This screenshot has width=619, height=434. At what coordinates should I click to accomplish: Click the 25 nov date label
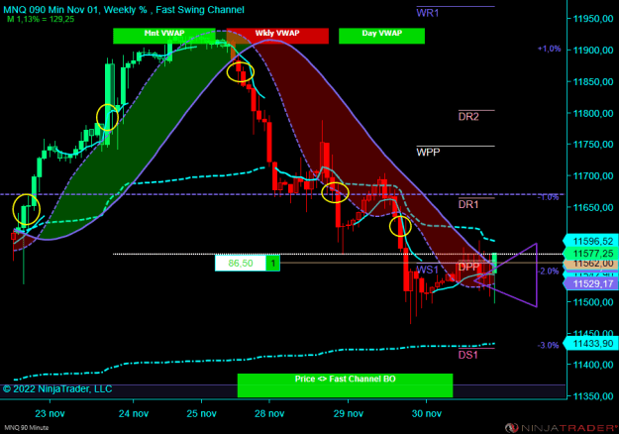[201, 413]
